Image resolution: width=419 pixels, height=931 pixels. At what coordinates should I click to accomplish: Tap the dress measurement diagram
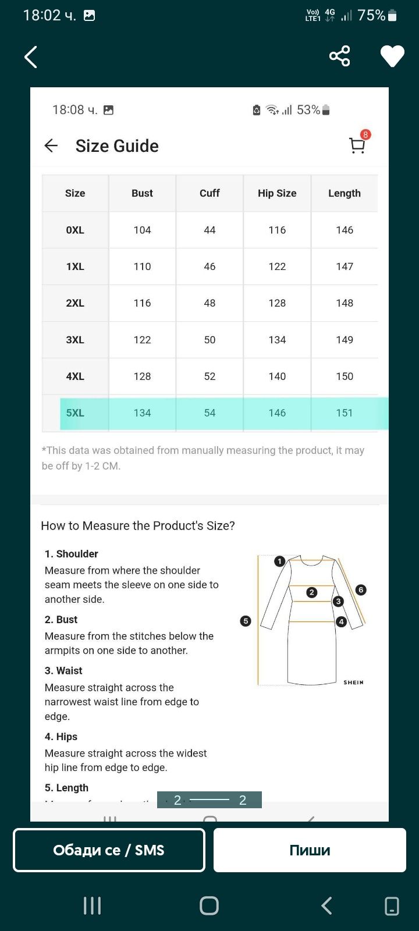pos(311,620)
